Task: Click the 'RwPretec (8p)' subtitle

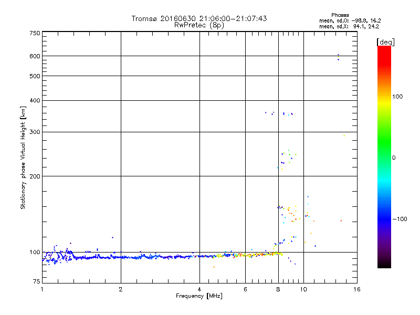Action: coord(199,25)
